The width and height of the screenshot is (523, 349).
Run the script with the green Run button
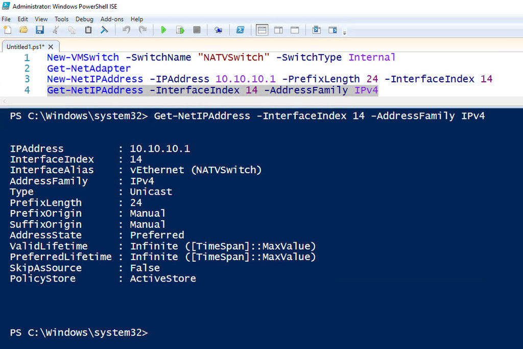point(163,30)
